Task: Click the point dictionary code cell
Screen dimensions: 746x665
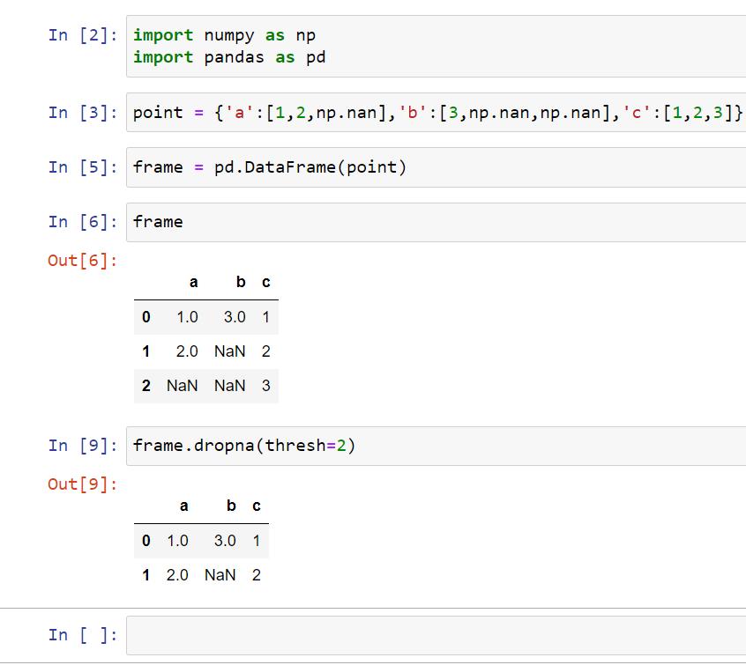Action: tap(436, 113)
